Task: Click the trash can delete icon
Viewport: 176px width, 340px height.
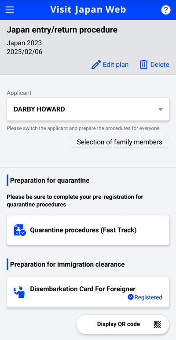Action: coord(143,65)
